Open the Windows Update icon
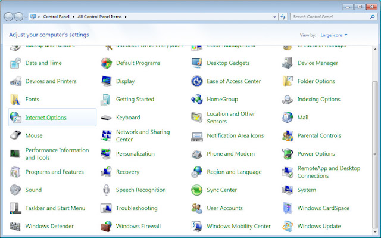The width and height of the screenshot is (381, 238). tap(288, 226)
